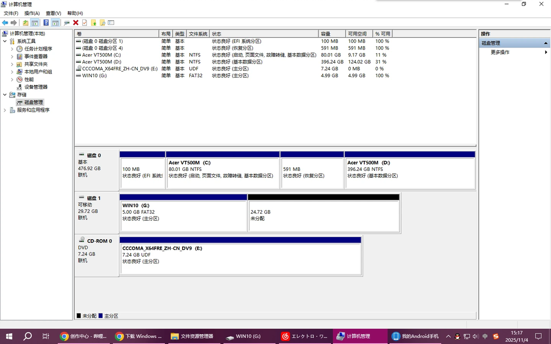Toggle the show/hide action pane toolbar icon
Screen dimensions: 551x344
(x=55, y=22)
